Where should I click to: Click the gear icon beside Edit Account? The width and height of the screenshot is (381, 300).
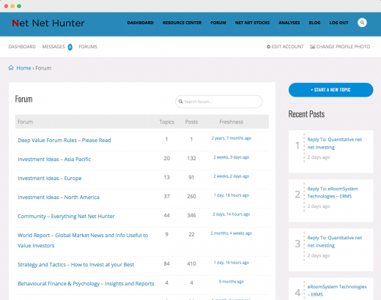pos(268,47)
